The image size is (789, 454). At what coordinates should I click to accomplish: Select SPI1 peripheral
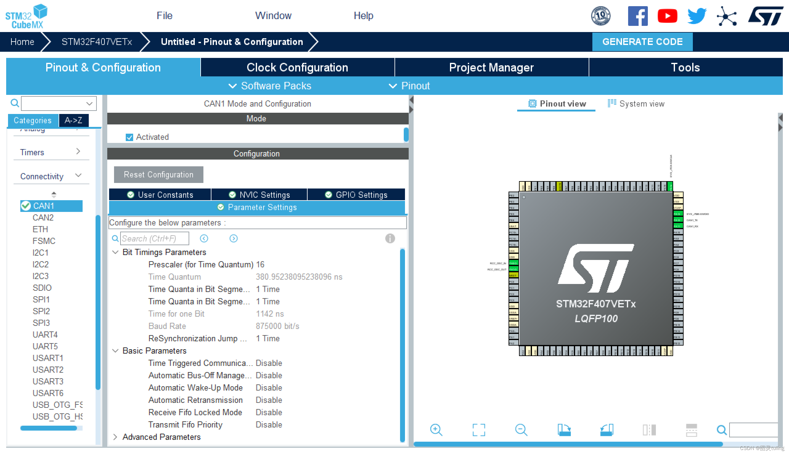(x=41, y=299)
